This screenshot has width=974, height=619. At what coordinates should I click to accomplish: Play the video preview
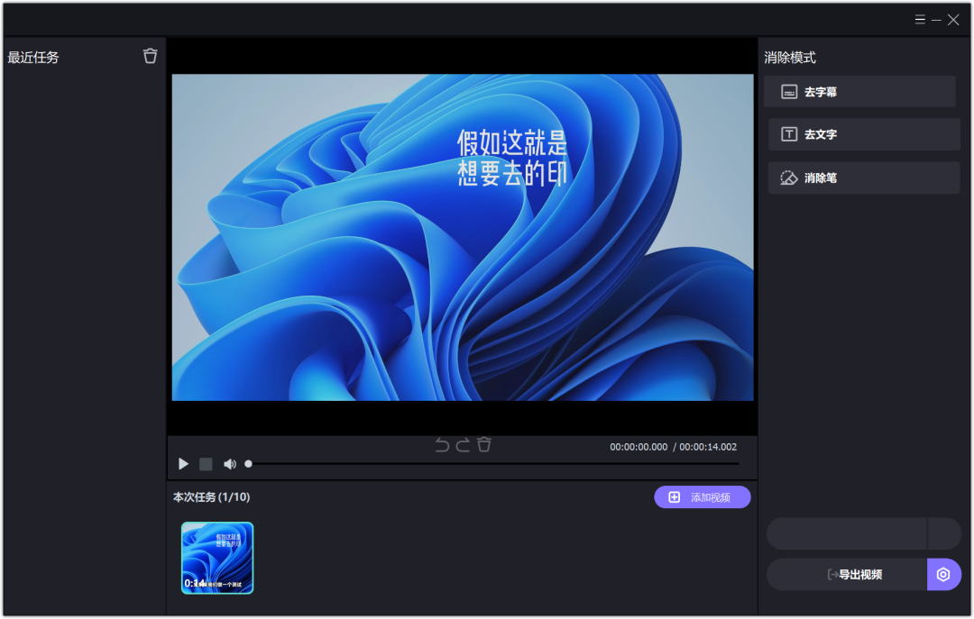(x=183, y=464)
